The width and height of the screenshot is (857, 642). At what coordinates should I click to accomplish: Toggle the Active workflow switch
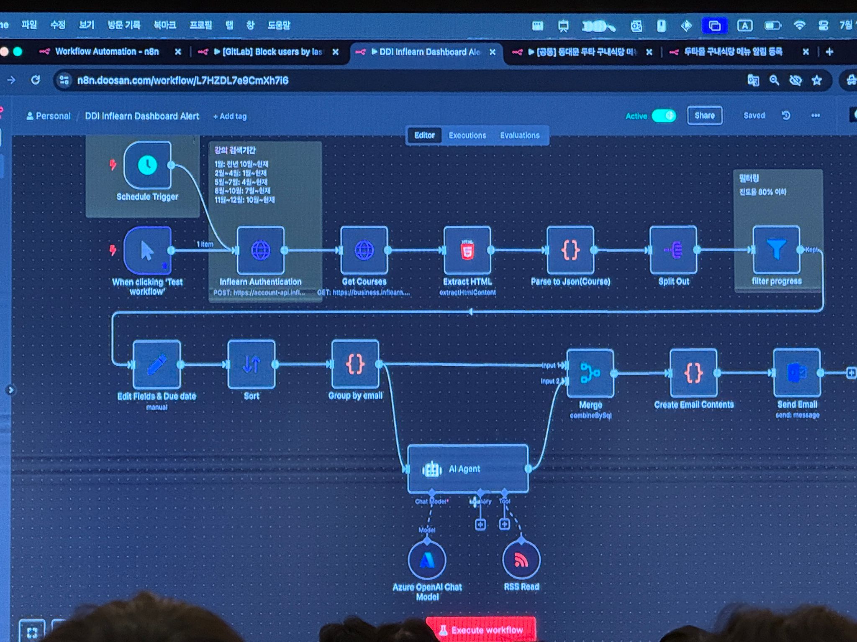(x=664, y=116)
